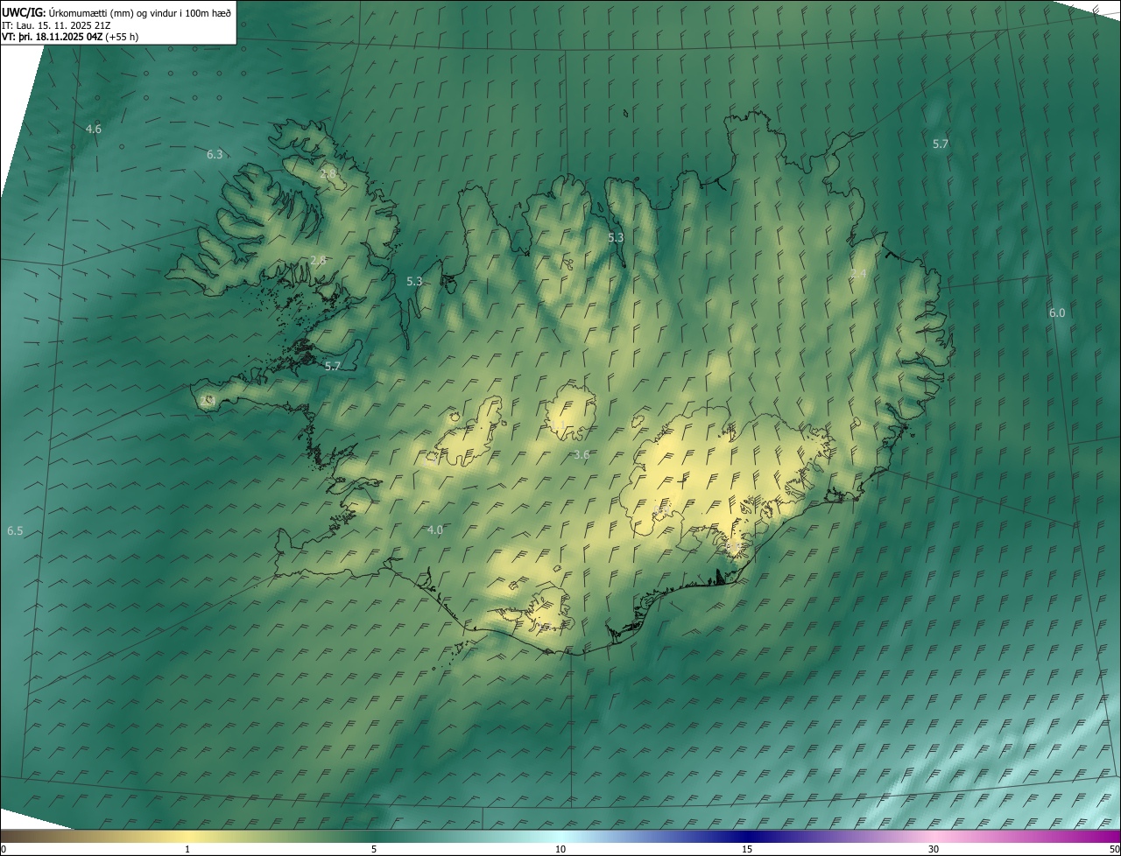This screenshot has width=1121, height=856.
Task: Click the '30' tick on the colour scale
Action: tap(934, 849)
